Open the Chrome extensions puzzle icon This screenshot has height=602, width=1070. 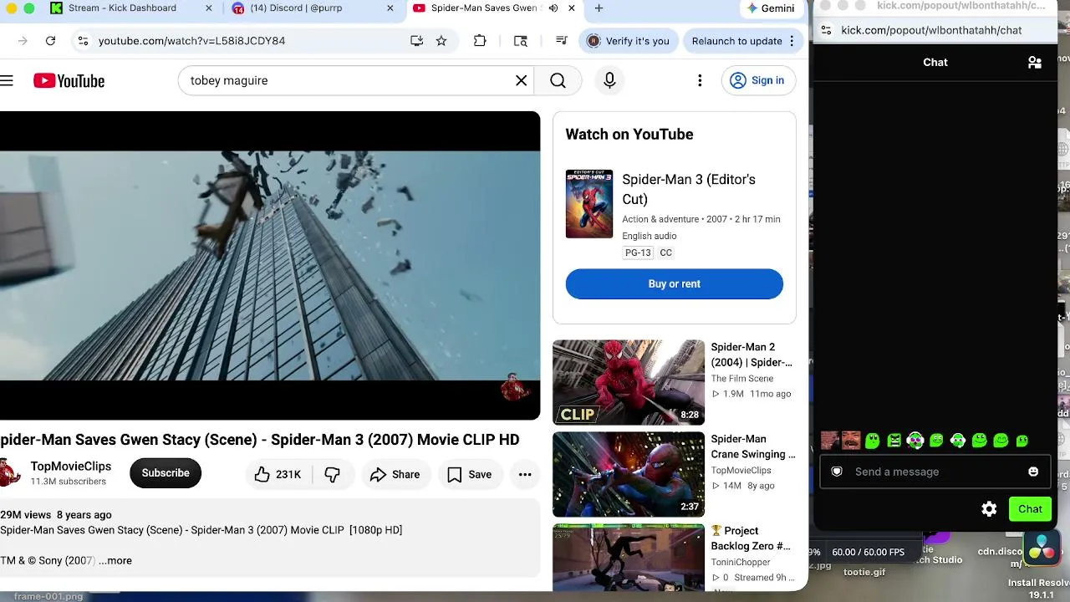coord(480,40)
